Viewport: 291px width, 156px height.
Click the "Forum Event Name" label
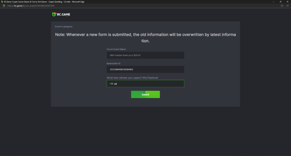[116, 49]
